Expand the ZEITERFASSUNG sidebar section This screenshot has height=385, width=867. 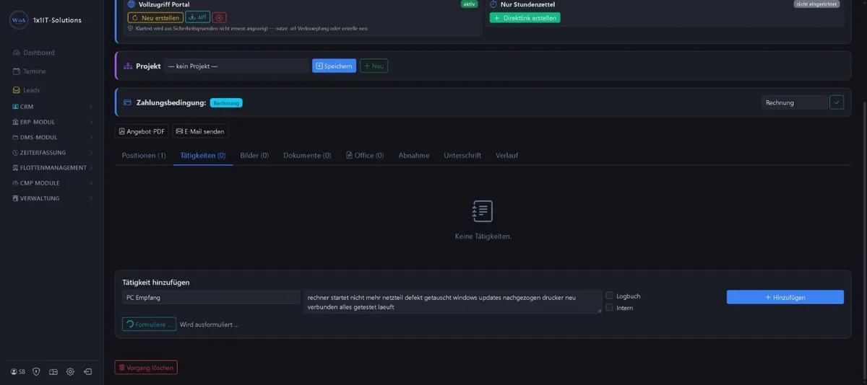(x=52, y=152)
